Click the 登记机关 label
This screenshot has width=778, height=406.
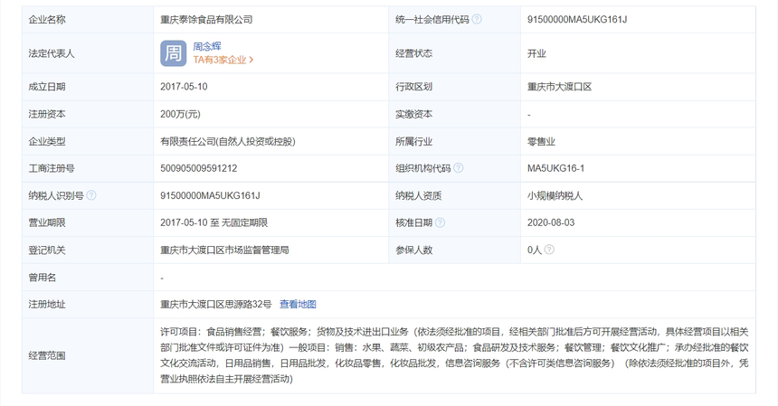pos(47,250)
